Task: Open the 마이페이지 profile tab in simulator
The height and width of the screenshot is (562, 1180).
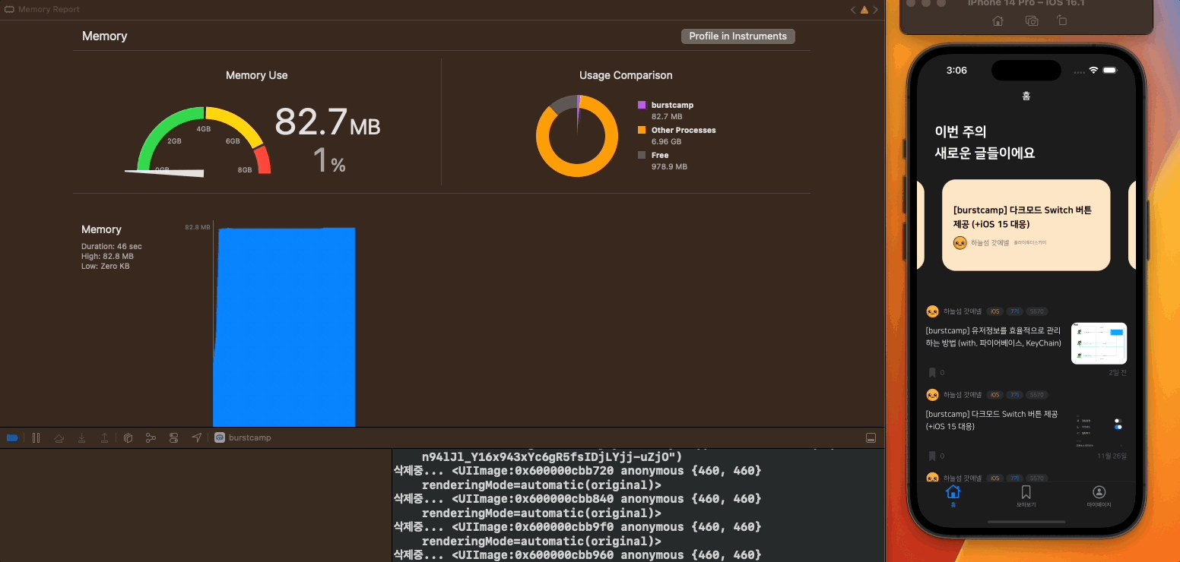Action: click(x=1099, y=496)
